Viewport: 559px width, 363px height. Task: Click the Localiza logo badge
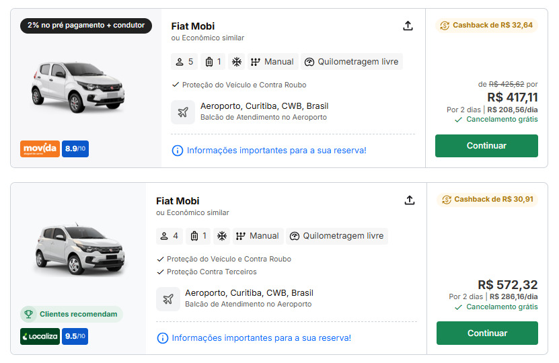[x=40, y=336]
